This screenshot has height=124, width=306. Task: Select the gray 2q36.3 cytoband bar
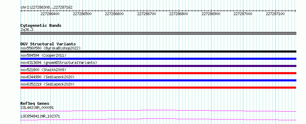pos(159,33)
